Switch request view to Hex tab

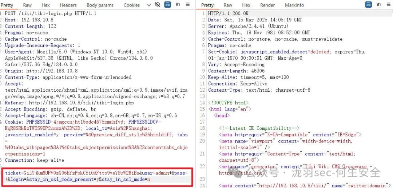point(45,5)
